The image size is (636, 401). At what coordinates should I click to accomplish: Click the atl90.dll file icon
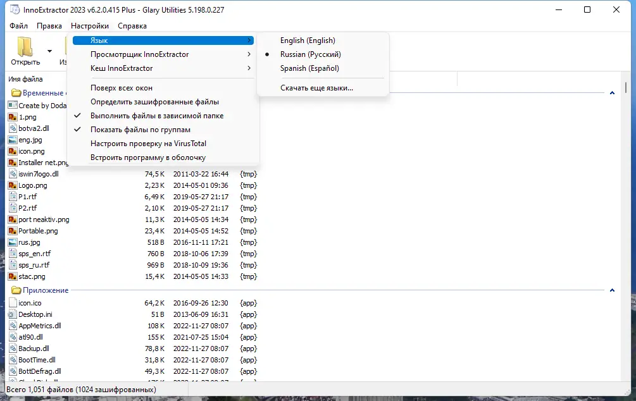click(x=13, y=337)
